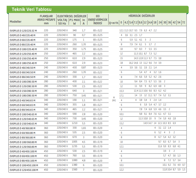
Task: Select model 'EVOPLUS D 60/240.50 M'
Action: click(23, 72)
